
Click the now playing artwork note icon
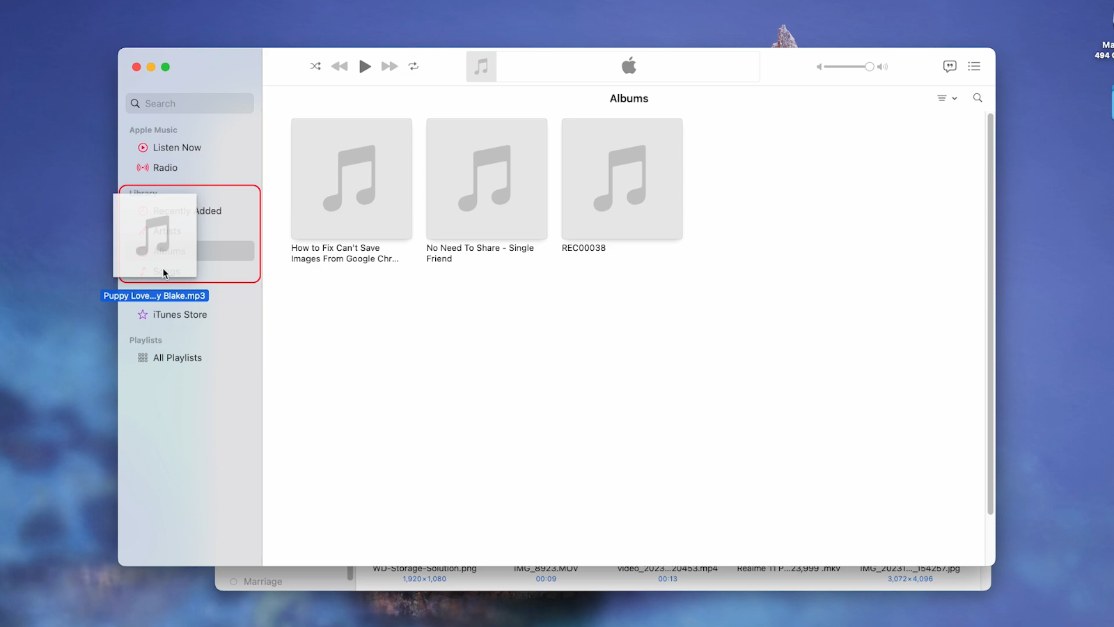coord(481,67)
